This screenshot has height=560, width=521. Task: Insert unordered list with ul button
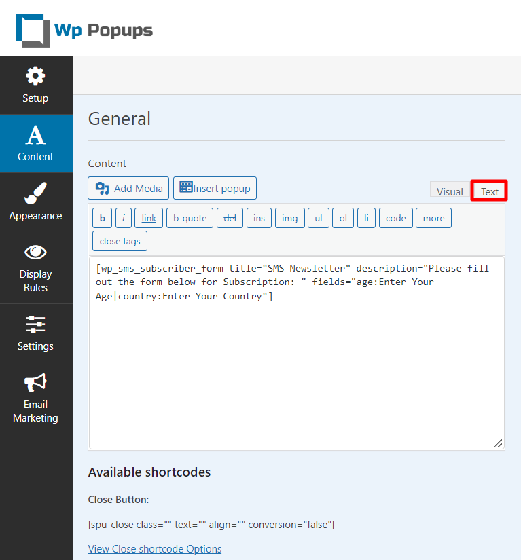coord(319,218)
